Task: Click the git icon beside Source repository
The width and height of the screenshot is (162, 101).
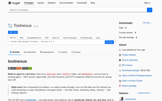Action: click(x=120, y=60)
